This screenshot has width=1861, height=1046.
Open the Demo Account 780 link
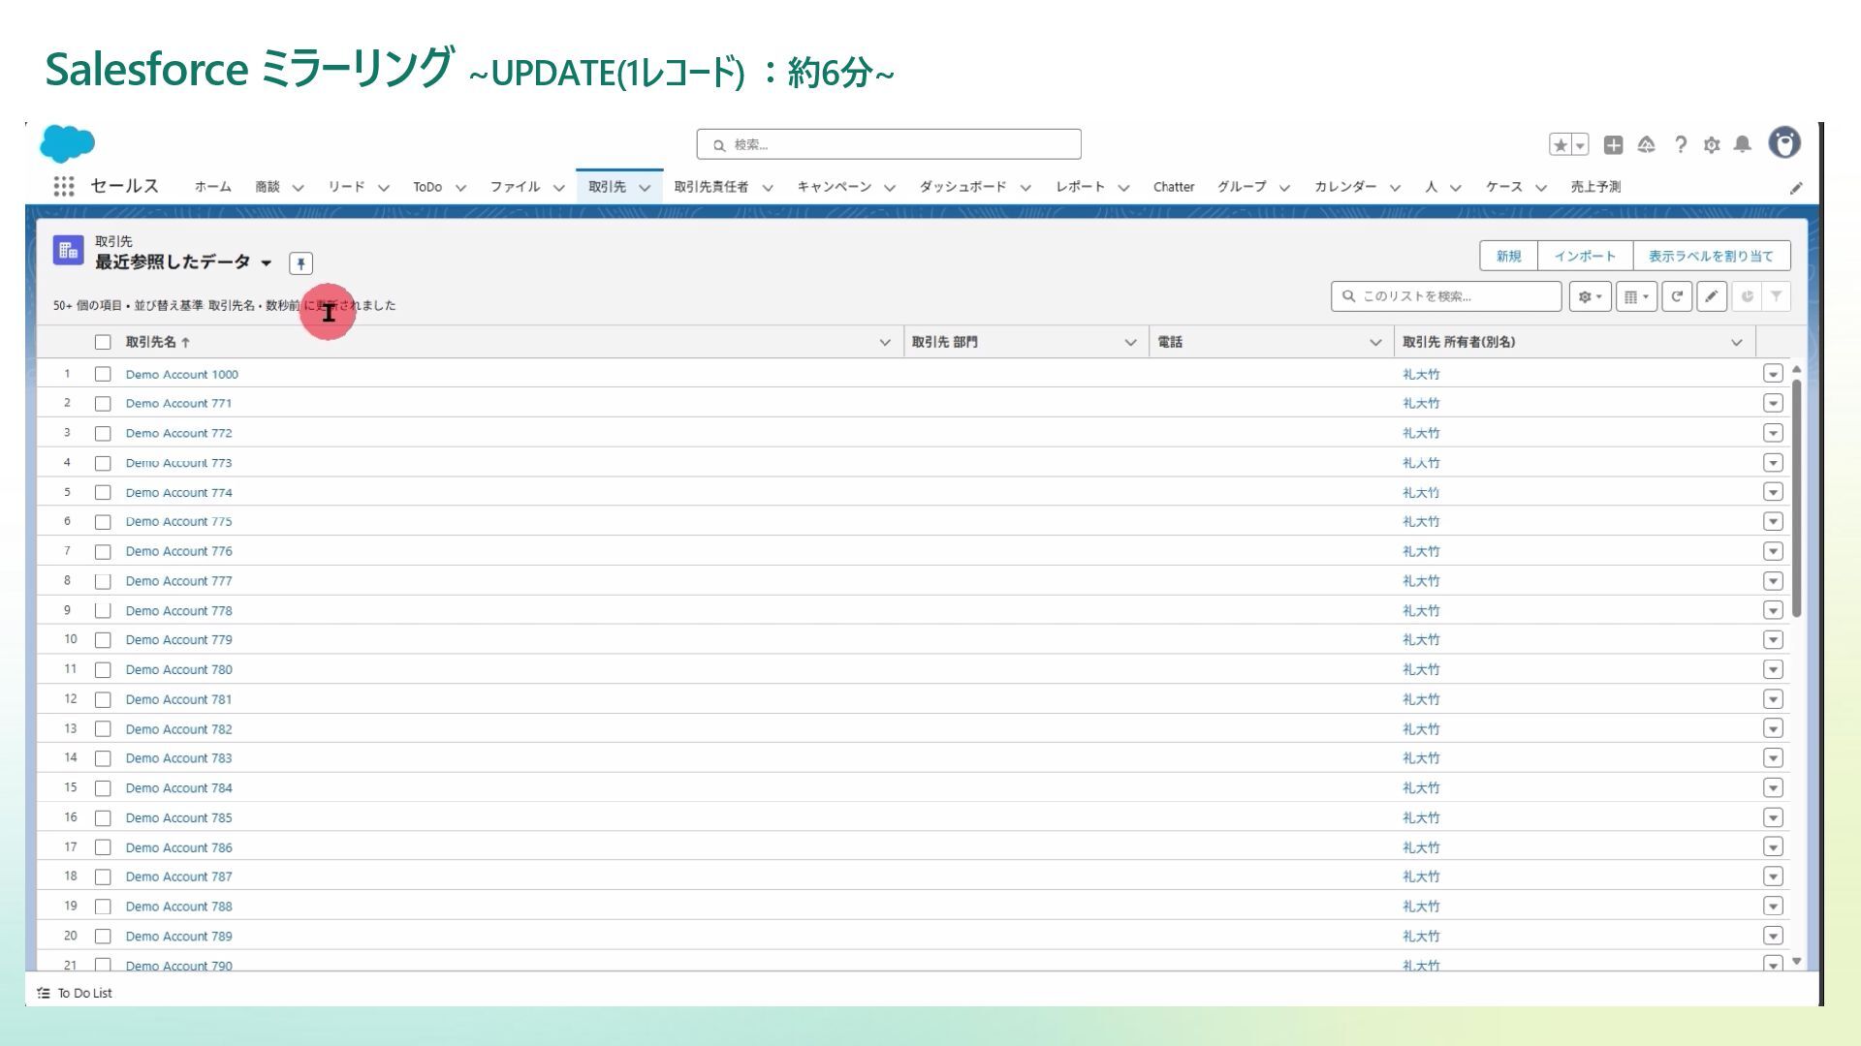(x=178, y=669)
